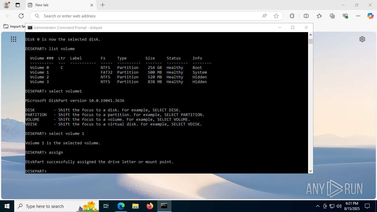This screenshot has width=377, height=212.
Task: Open Task View from taskbar
Action: tap(106, 206)
